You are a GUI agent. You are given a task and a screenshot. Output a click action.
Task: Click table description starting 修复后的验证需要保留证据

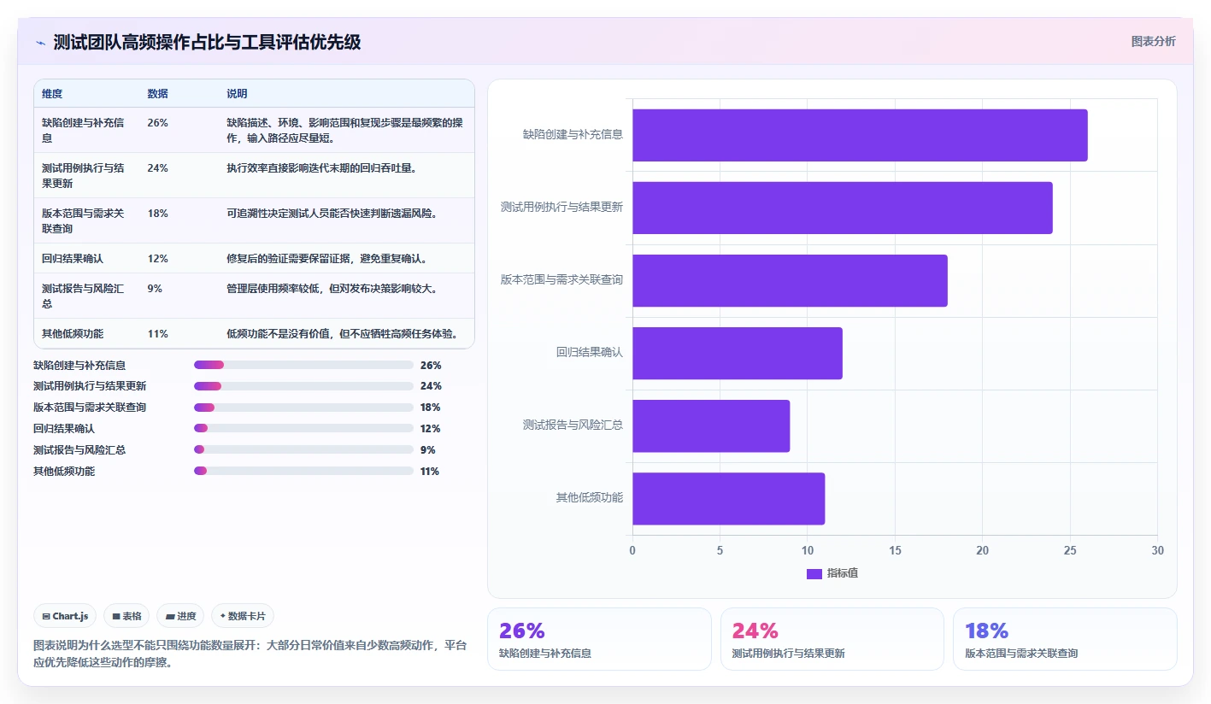coord(327,259)
